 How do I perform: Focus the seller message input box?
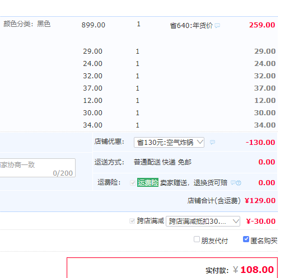coord(38,168)
